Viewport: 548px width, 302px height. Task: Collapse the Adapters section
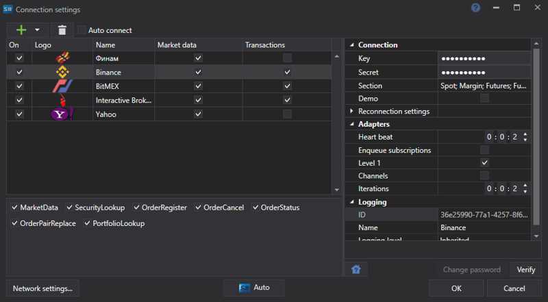352,124
